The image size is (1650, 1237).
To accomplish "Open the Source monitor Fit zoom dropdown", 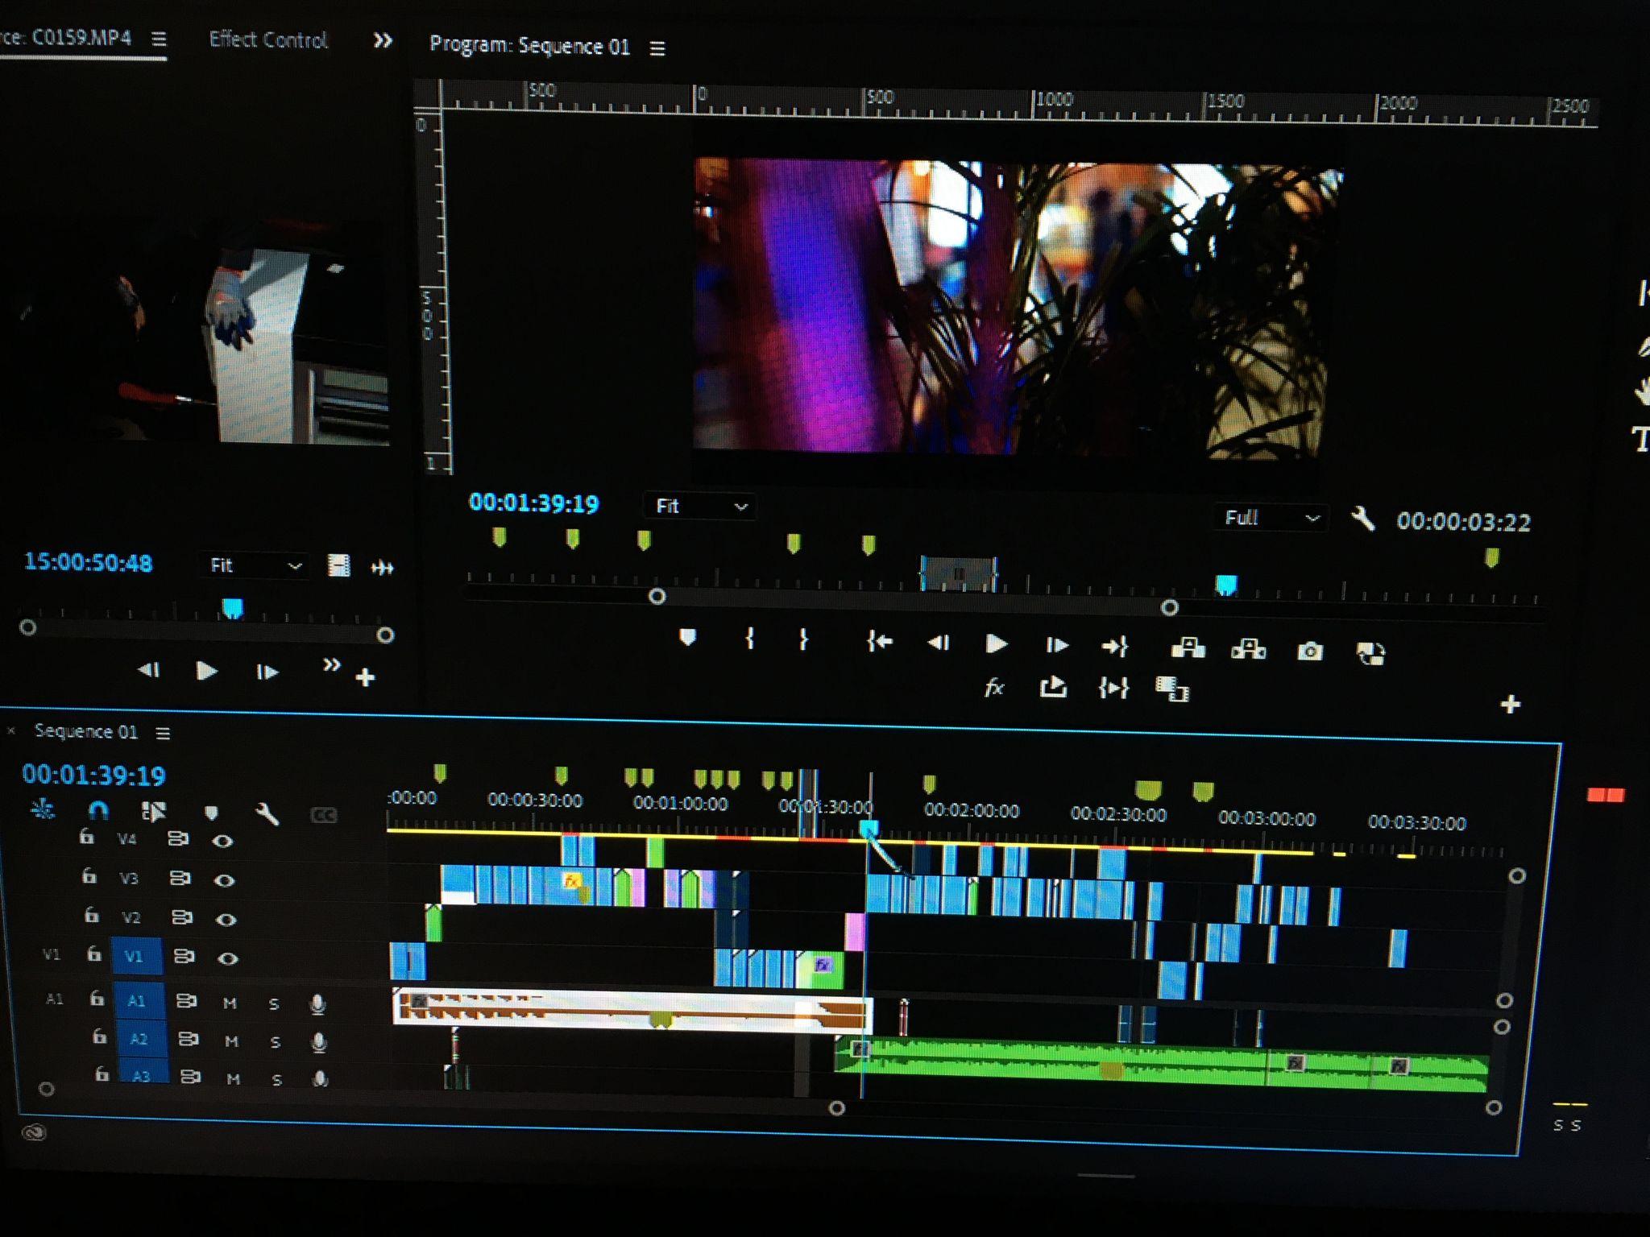I will pos(253,565).
